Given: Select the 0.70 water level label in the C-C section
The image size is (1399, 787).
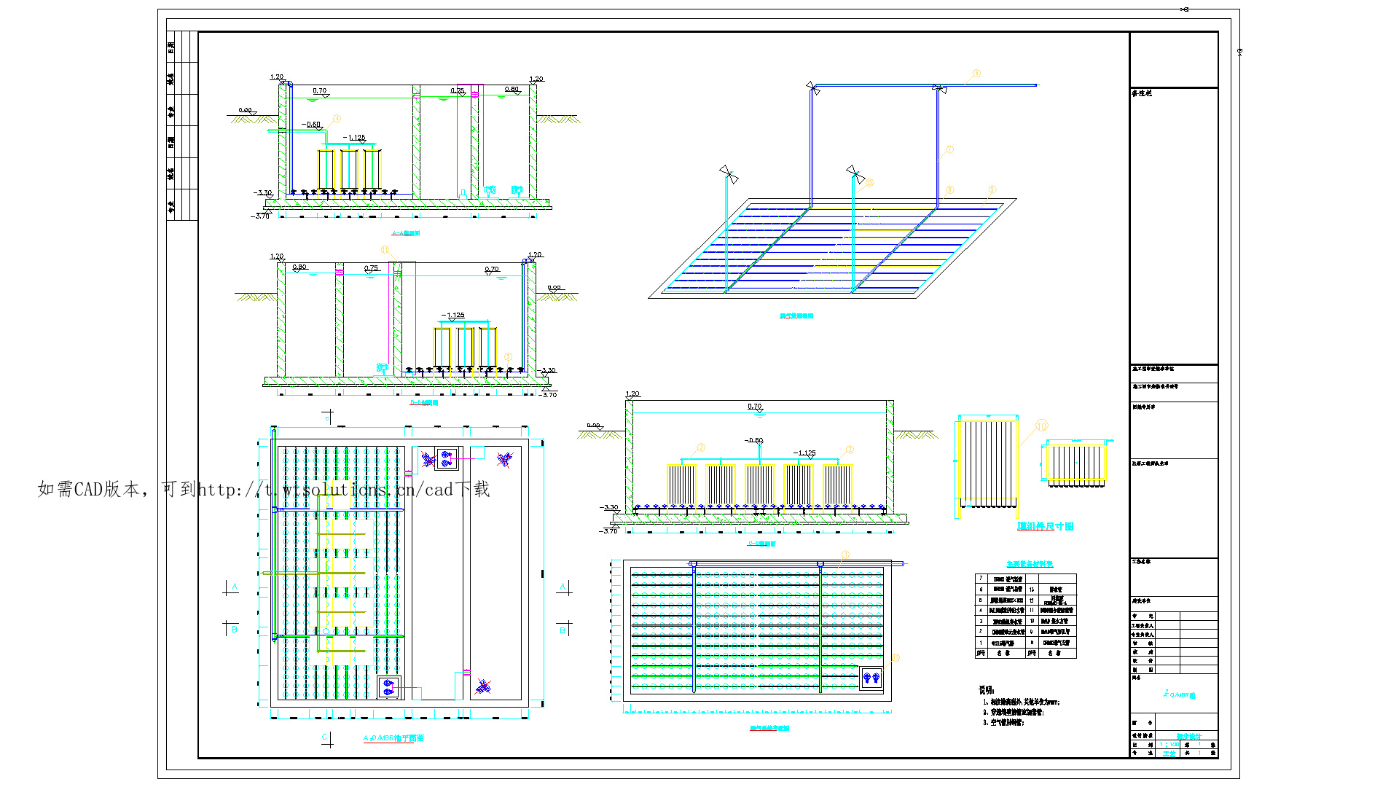Looking at the screenshot, I should (754, 407).
